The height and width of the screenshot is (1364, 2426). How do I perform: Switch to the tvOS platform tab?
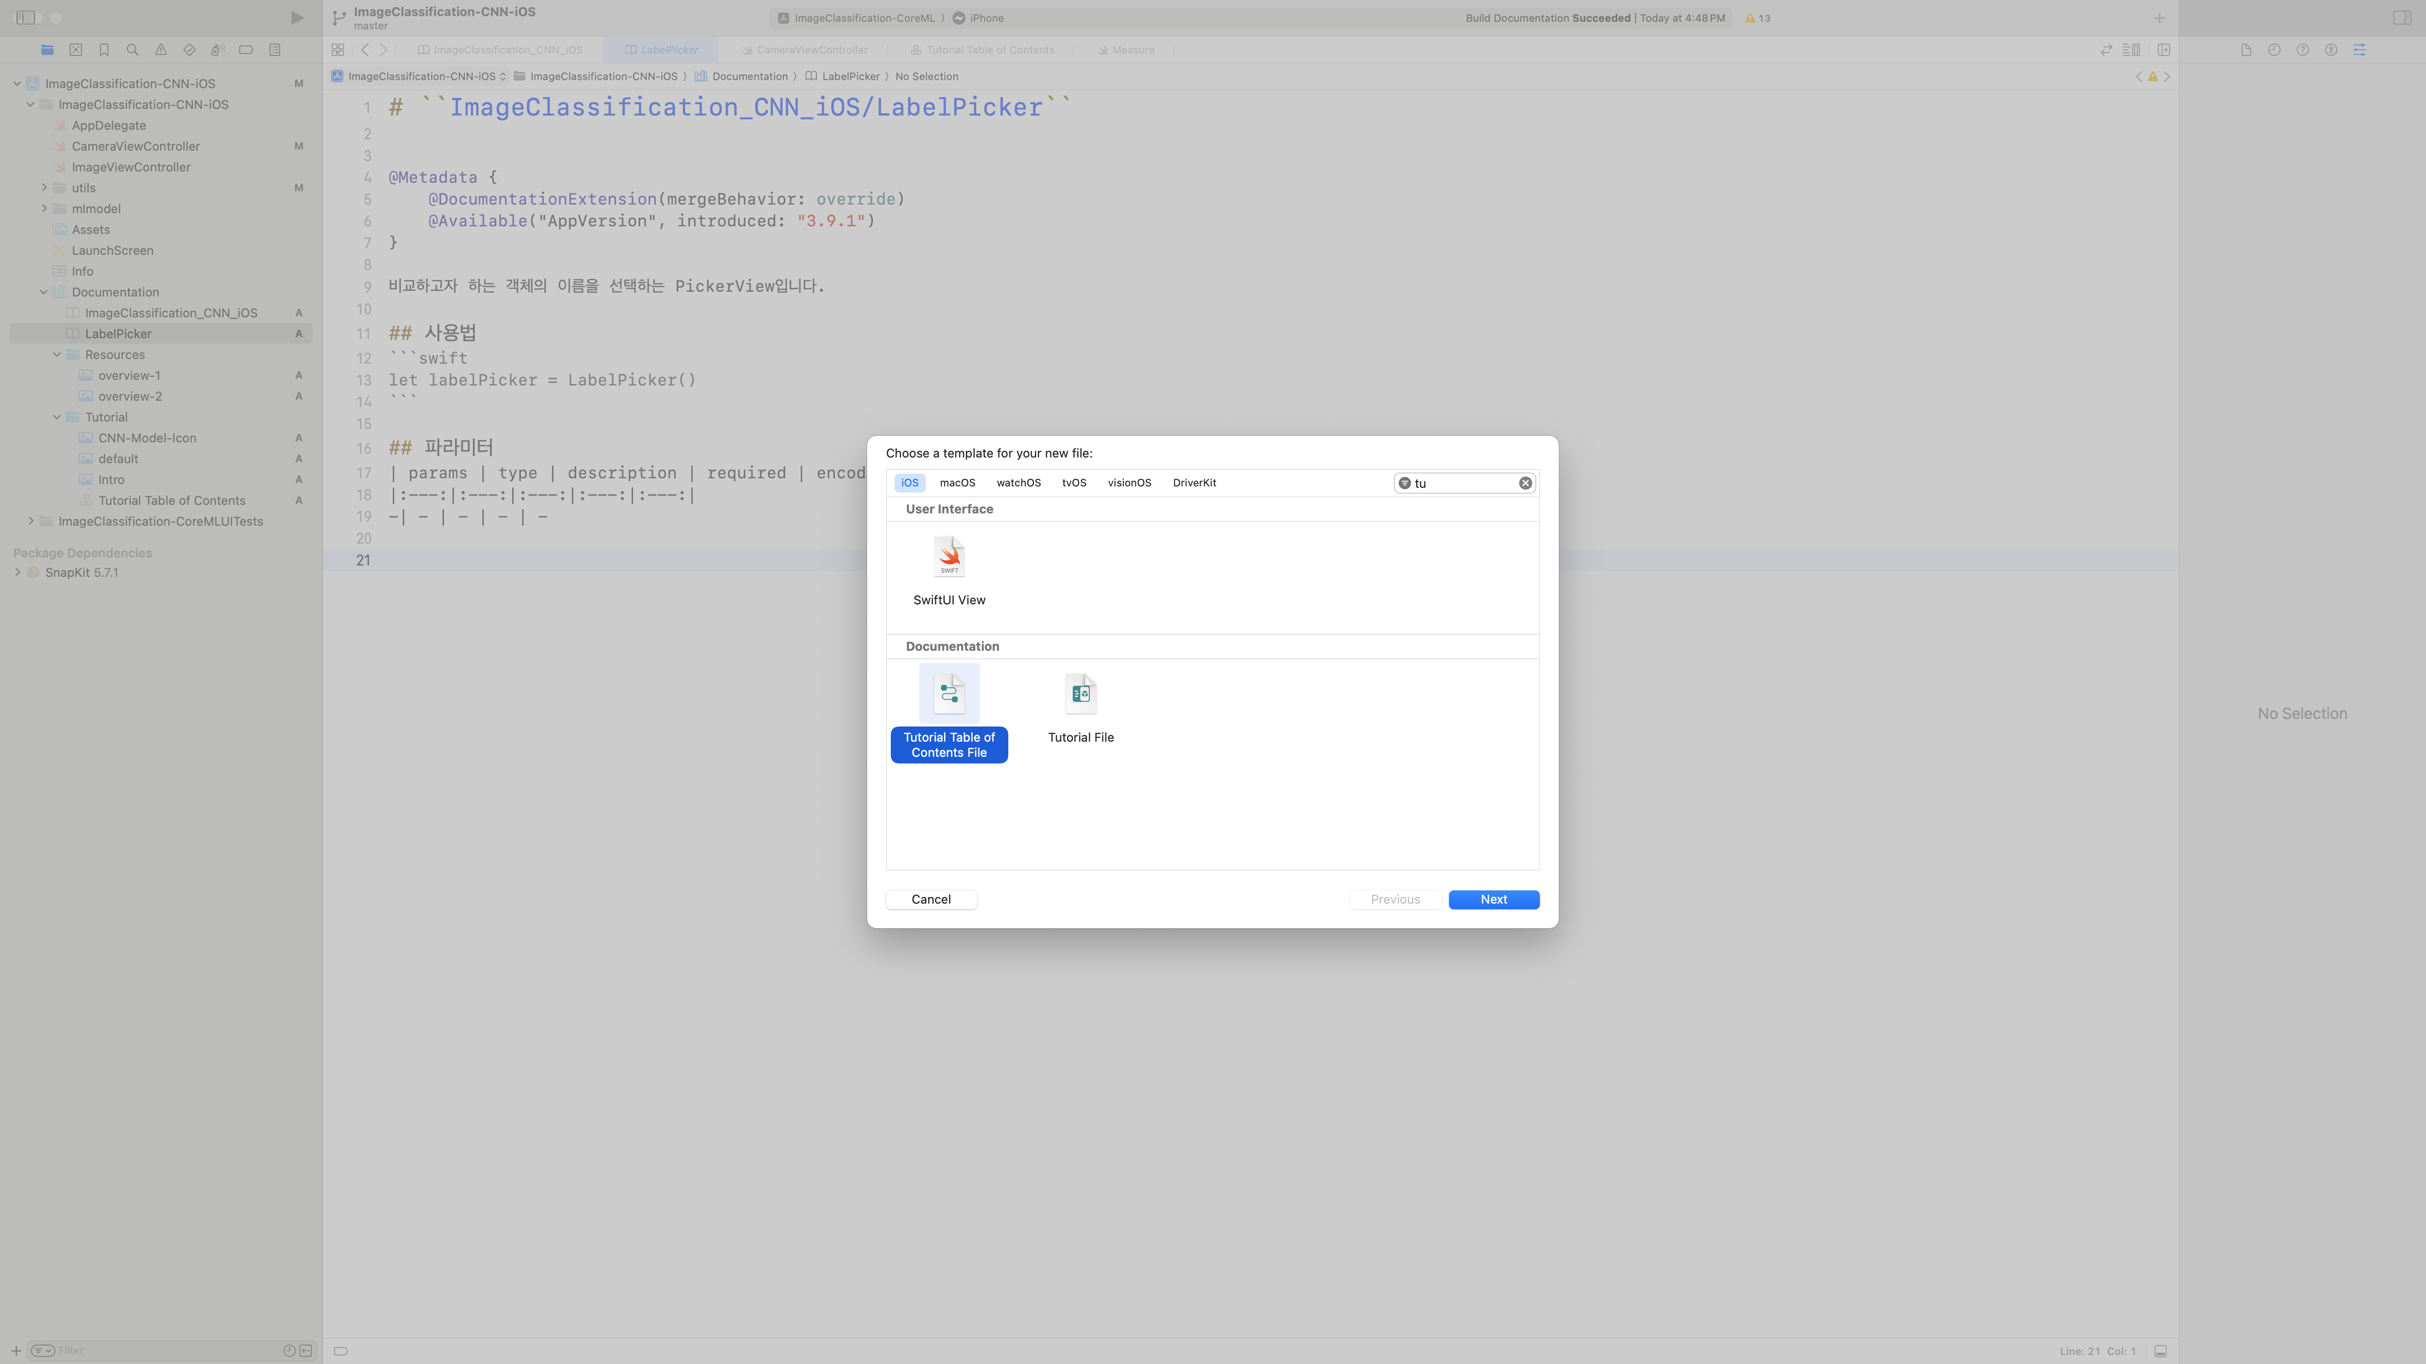pyautogui.click(x=1074, y=483)
